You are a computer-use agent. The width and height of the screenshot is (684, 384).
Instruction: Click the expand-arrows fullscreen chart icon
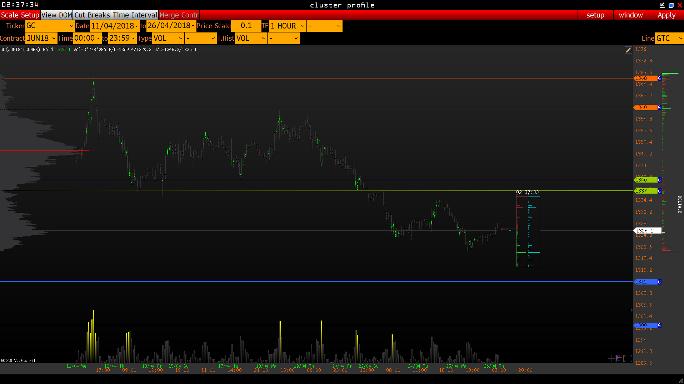click(628, 358)
